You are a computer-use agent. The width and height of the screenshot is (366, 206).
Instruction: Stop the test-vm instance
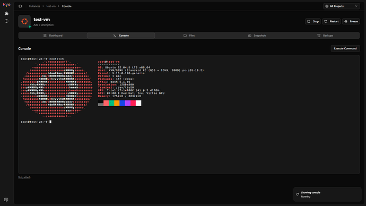coord(313,21)
